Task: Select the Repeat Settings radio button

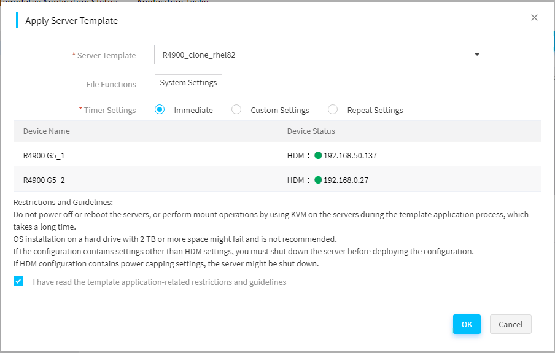Action: 333,109
